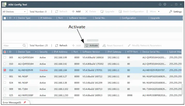Select the ALI-NS1025VR device name
The width and height of the screenshot is (185, 106).
pyautogui.click(x=25, y=70)
